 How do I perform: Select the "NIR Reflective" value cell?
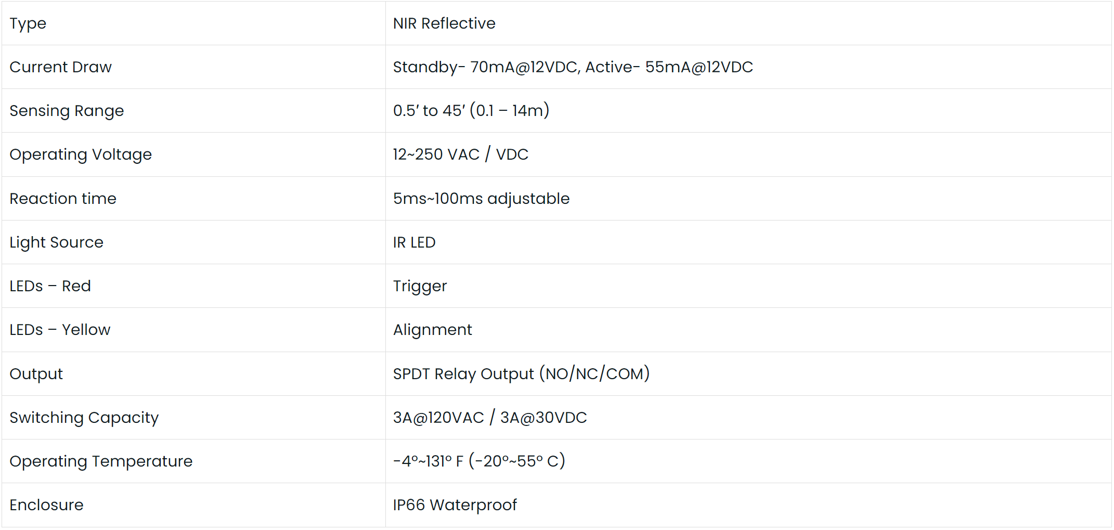click(x=444, y=23)
